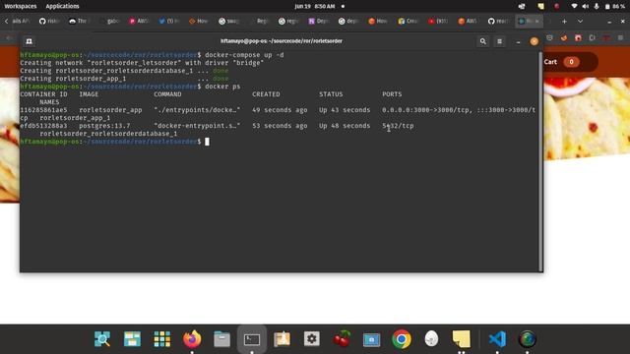Open the browser's hamburger menu behind the terminal
The image size is (630, 354).
[x=620, y=37]
